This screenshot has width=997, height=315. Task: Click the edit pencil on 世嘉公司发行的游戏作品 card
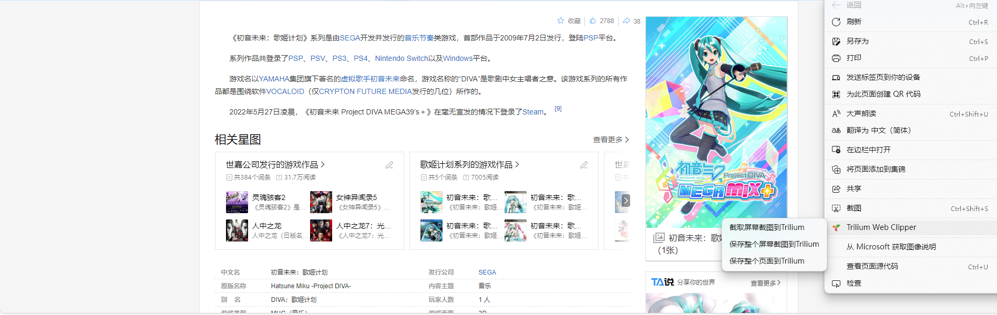click(x=389, y=165)
